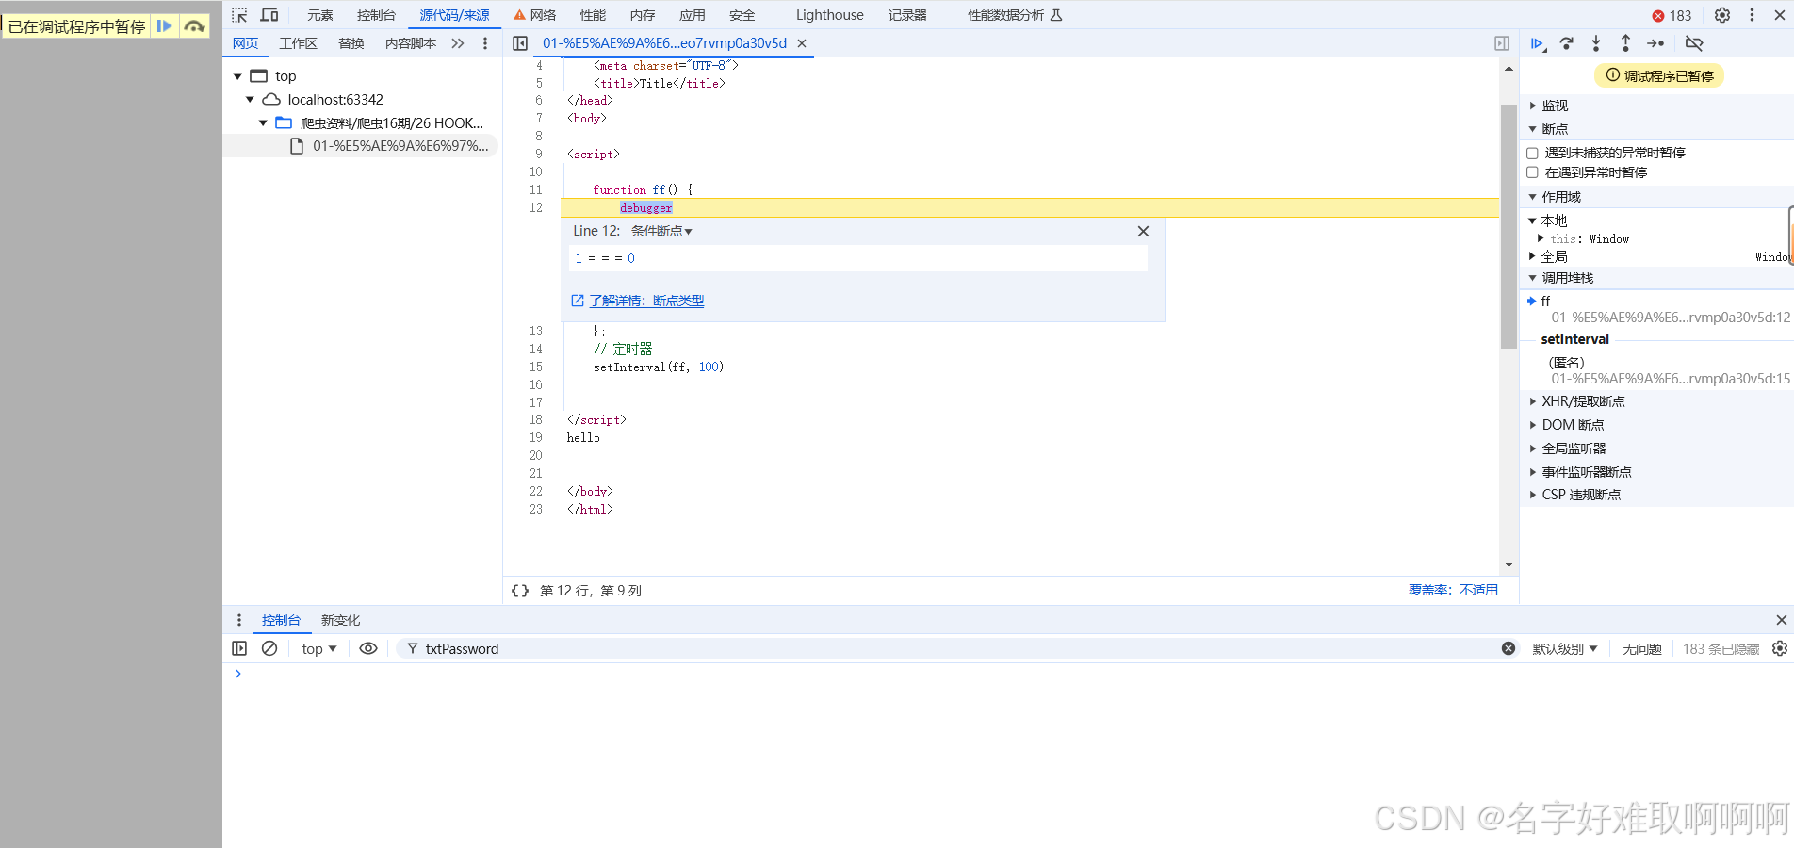This screenshot has width=1794, height=848.
Task: Enable pause on uncaught exceptions
Action: pyautogui.click(x=1532, y=153)
